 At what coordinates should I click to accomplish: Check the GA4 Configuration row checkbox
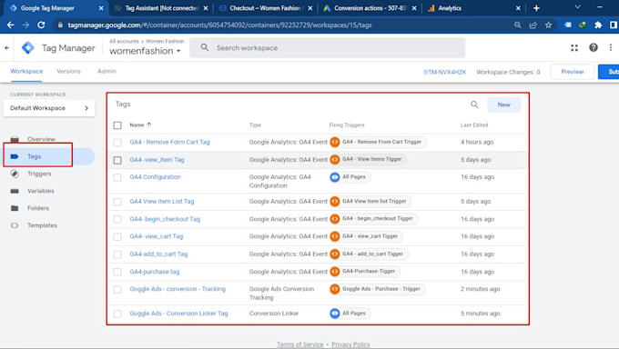click(117, 177)
